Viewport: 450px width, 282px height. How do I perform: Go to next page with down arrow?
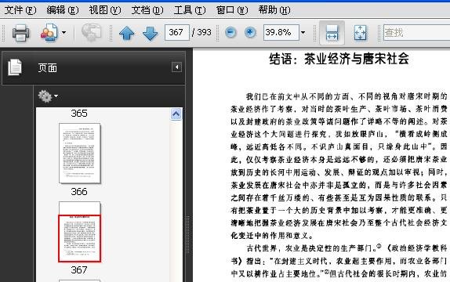click(x=150, y=33)
